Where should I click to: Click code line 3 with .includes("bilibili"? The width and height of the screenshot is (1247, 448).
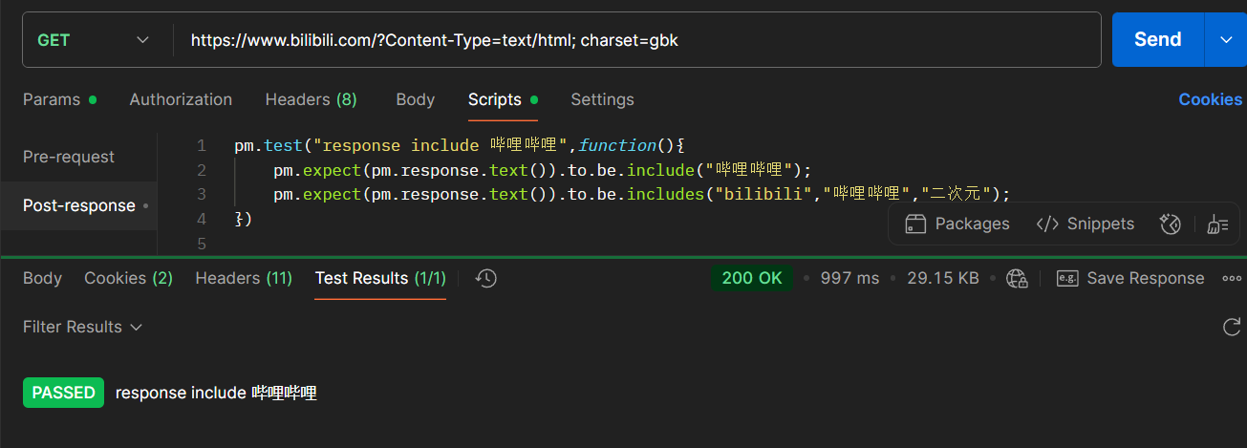pos(641,194)
